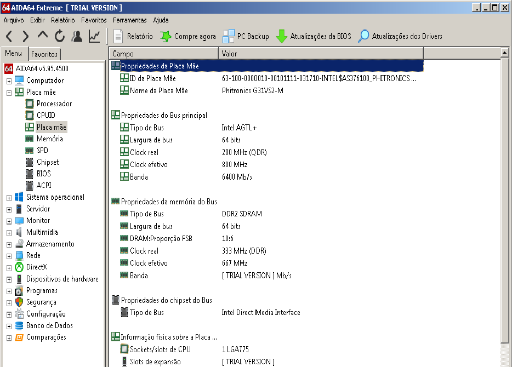The height and width of the screenshot is (367, 512).
Task: Click the Intel AGTL+ value
Action: tap(239, 128)
